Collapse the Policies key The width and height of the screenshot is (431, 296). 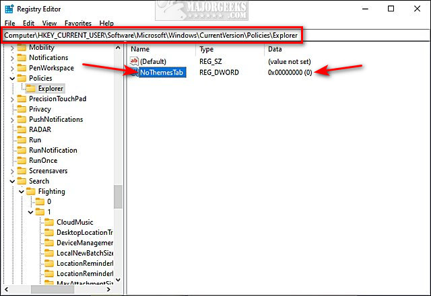coord(12,79)
